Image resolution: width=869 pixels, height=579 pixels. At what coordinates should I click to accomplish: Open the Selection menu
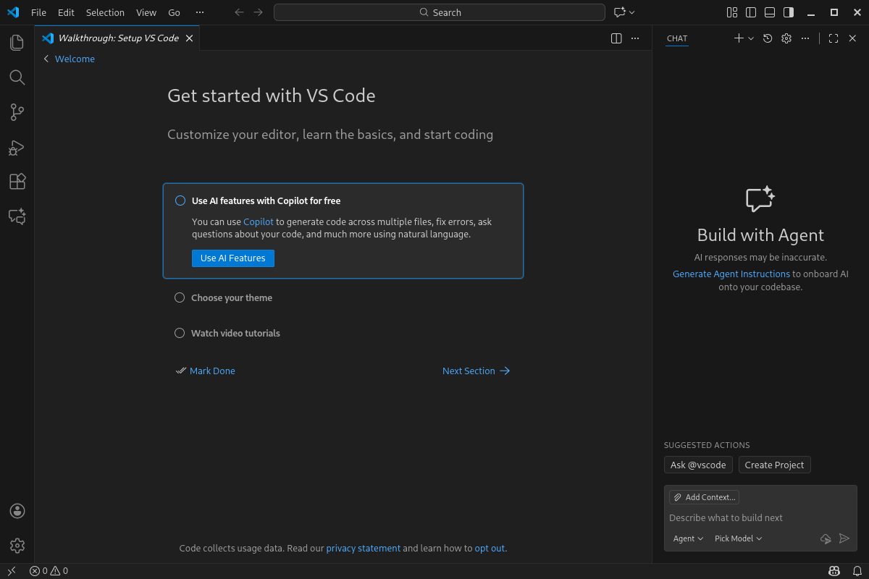105,12
